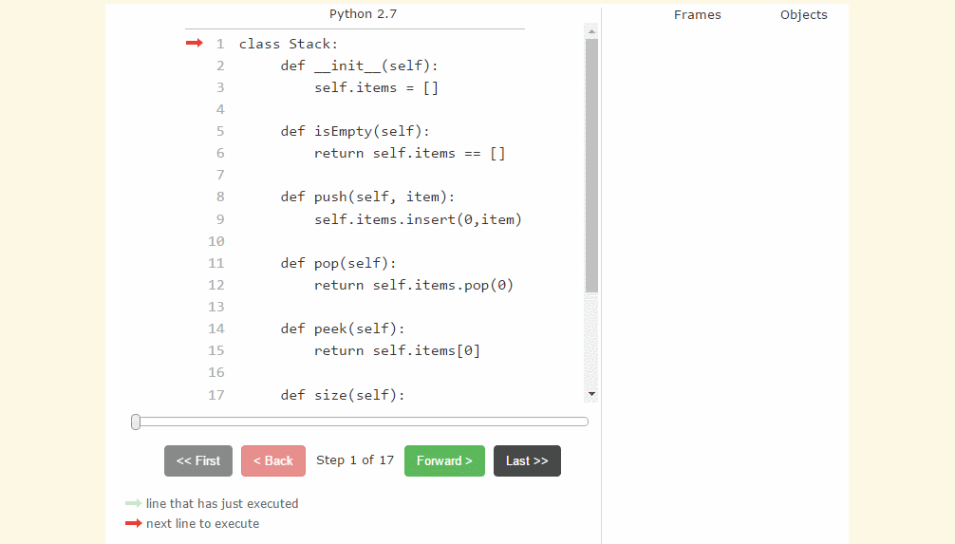Jump to first step with First button
This screenshot has height=544, width=955.
tap(197, 460)
